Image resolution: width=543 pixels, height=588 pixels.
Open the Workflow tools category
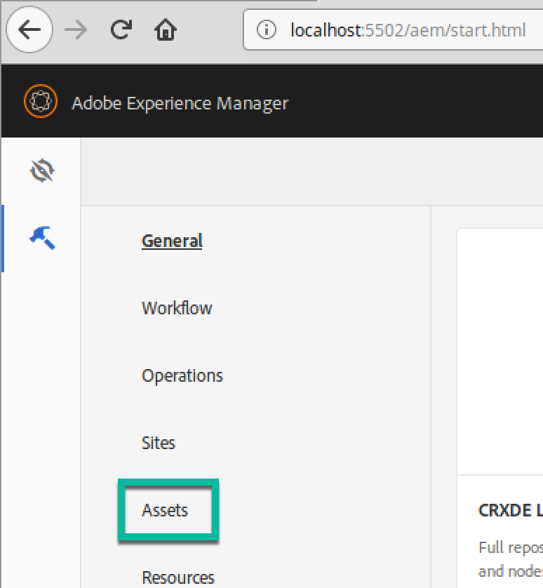[x=177, y=308]
